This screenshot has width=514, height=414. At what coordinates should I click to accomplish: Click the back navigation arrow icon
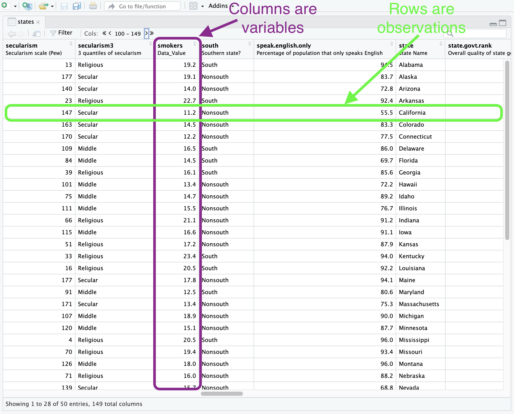(x=12, y=34)
